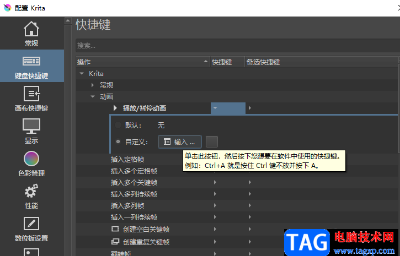The height and width of the screenshot is (256, 400).
Task: Open the 性能 performance settings page
Action: click(31, 196)
